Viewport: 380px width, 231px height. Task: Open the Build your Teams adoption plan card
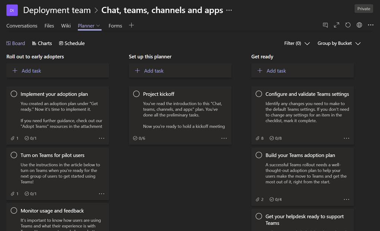(x=300, y=155)
